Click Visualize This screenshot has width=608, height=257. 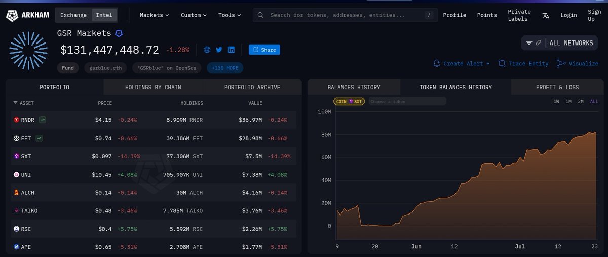[x=578, y=64]
